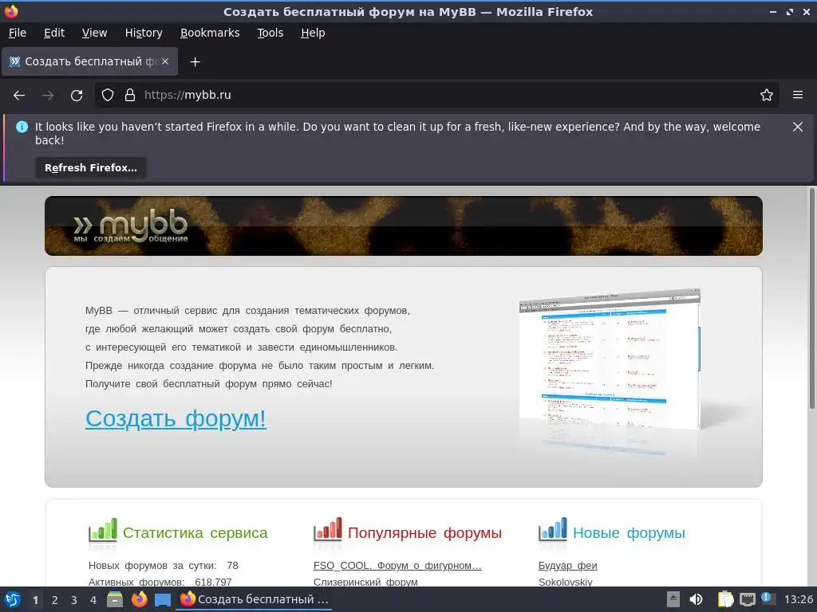Open the Слизеринский форум link
The width and height of the screenshot is (817, 612).
pyautogui.click(x=365, y=582)
